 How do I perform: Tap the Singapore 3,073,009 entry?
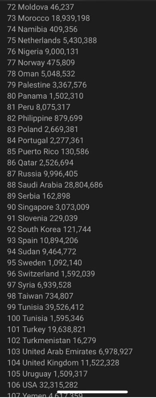point(48,207)
